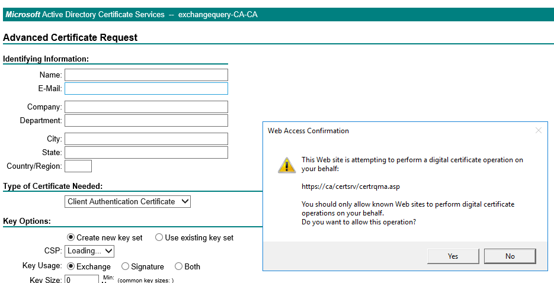Screen dimensions: 554x283
Task: Focus the Name input field
Action: pyautogui.click(x=146, y=75)
